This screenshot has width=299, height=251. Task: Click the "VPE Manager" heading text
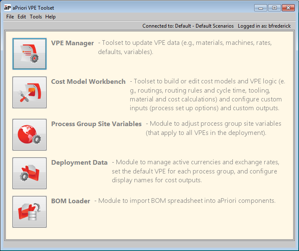tap(72, 43)
